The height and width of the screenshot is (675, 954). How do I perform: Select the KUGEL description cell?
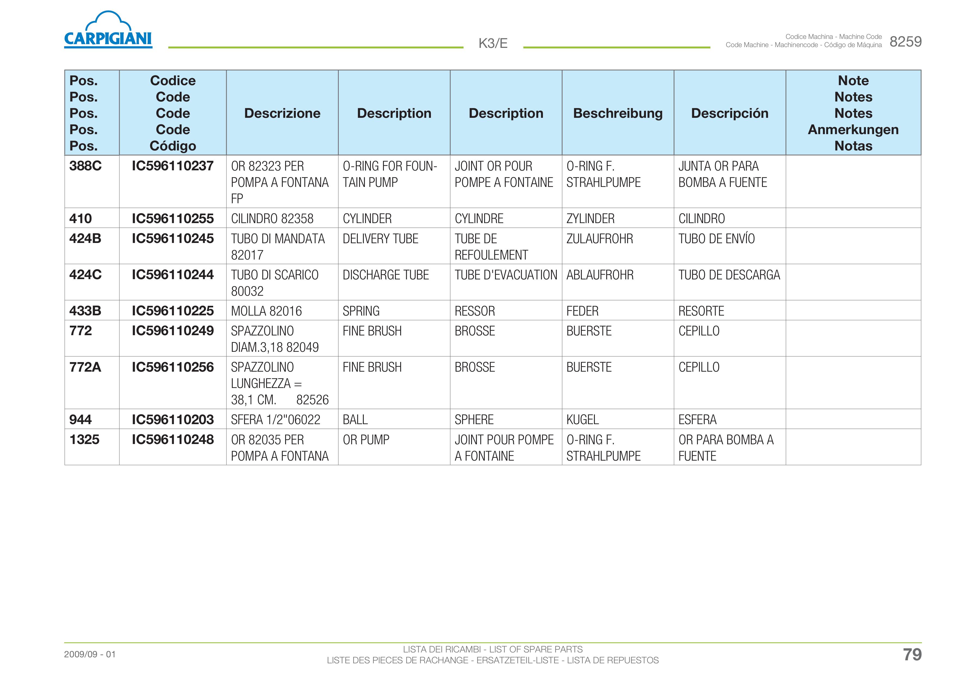(618, 419)
